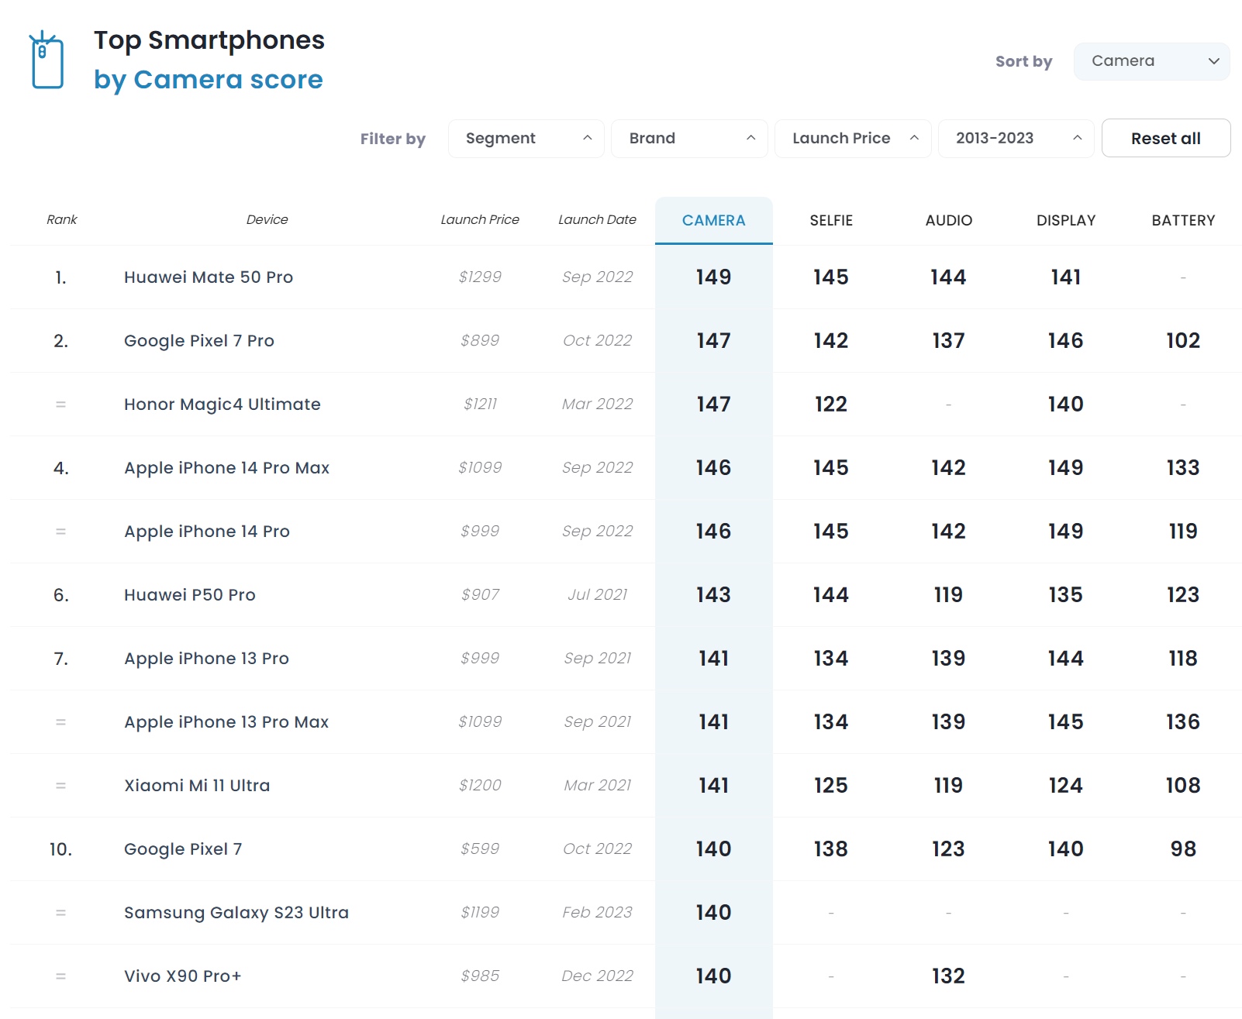Click Honor Magic4 Ultimate selfie score 122
The width and height of the screenshot is (1242, 1019).
coord(831,405)
